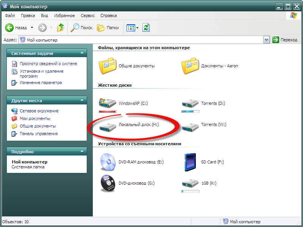Select the Torrents (D:) drive icon
The image size is (303, 227).
click(190, 103)
